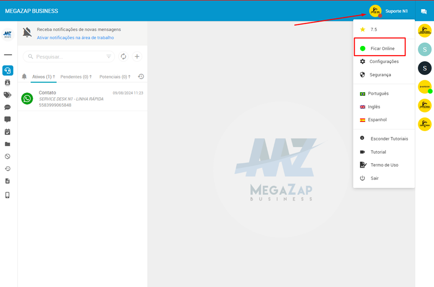Open the tags icon in left sidebar
This screenshot has width=434, height=287.
[7, 95]
